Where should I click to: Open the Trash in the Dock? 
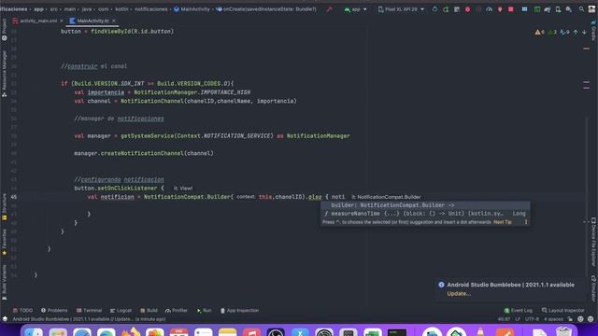(x=563, y=332)
